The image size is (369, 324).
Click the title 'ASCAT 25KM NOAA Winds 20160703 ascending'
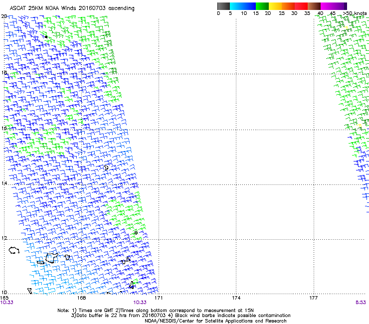click(x=72, y=8)
